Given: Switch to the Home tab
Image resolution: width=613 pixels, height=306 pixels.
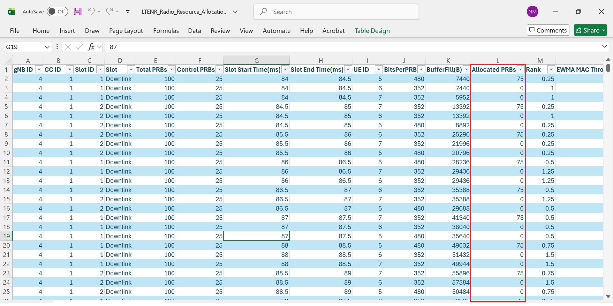Looking at the screenshot, I should click(x=41, y=31).
